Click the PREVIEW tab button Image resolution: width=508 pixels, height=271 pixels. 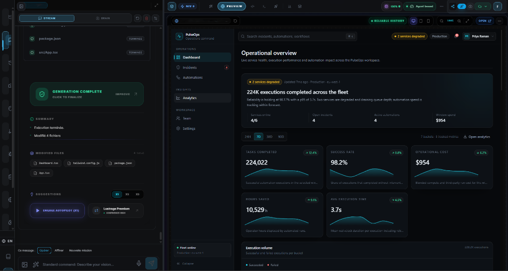(x=232, y=6)
